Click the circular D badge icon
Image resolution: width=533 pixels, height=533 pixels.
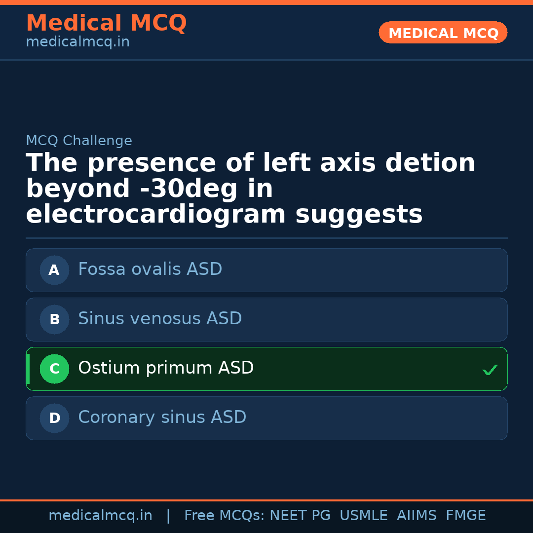54,418
